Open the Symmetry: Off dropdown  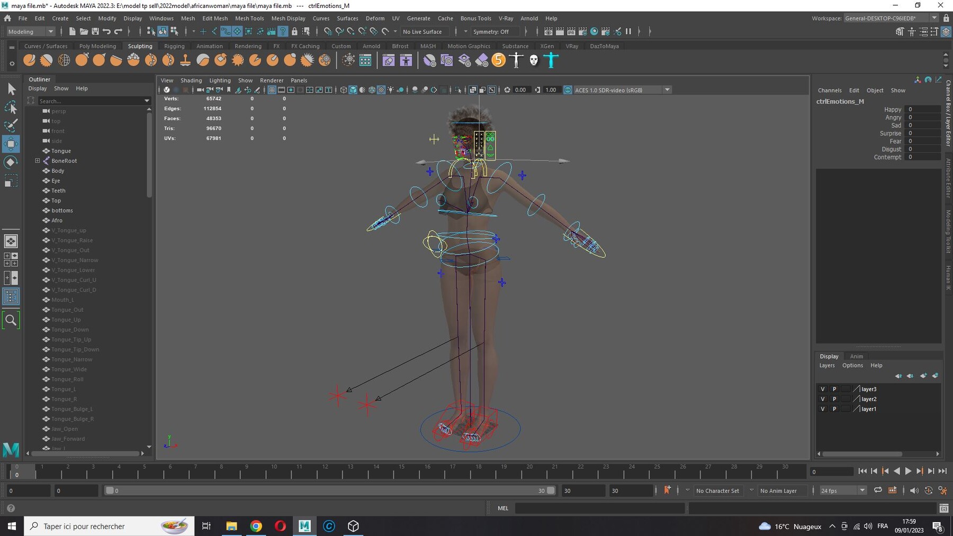[495, 32]
